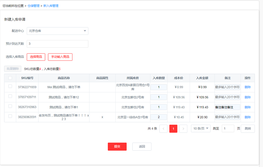Click the 返回 button
This screenshot has width=263, height=167.
click(x=141, y=146)
